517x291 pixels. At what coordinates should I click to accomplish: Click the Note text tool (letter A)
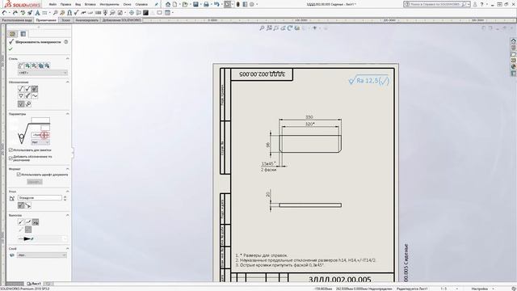(x=37, y=13)
